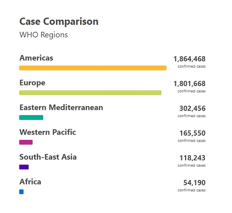Click the South-East Asia region label
232x213 pixels.
click(48, 157)
